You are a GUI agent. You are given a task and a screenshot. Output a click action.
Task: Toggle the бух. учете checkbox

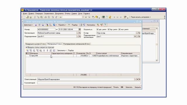108,29
